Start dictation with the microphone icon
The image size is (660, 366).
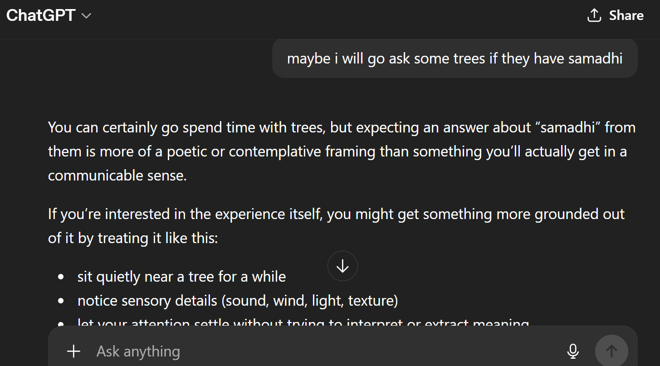tap(573, 351)
